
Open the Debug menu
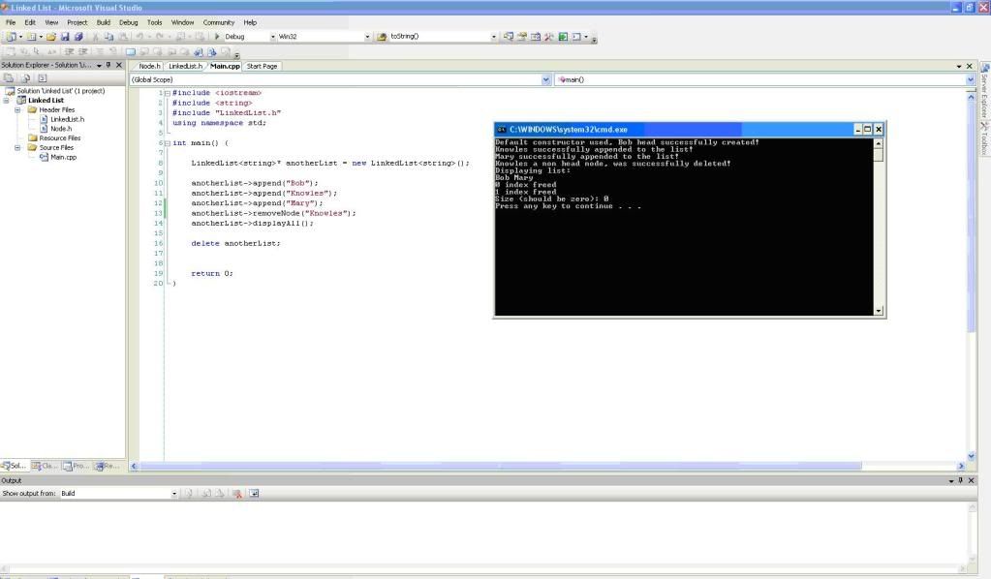(128, 22)
